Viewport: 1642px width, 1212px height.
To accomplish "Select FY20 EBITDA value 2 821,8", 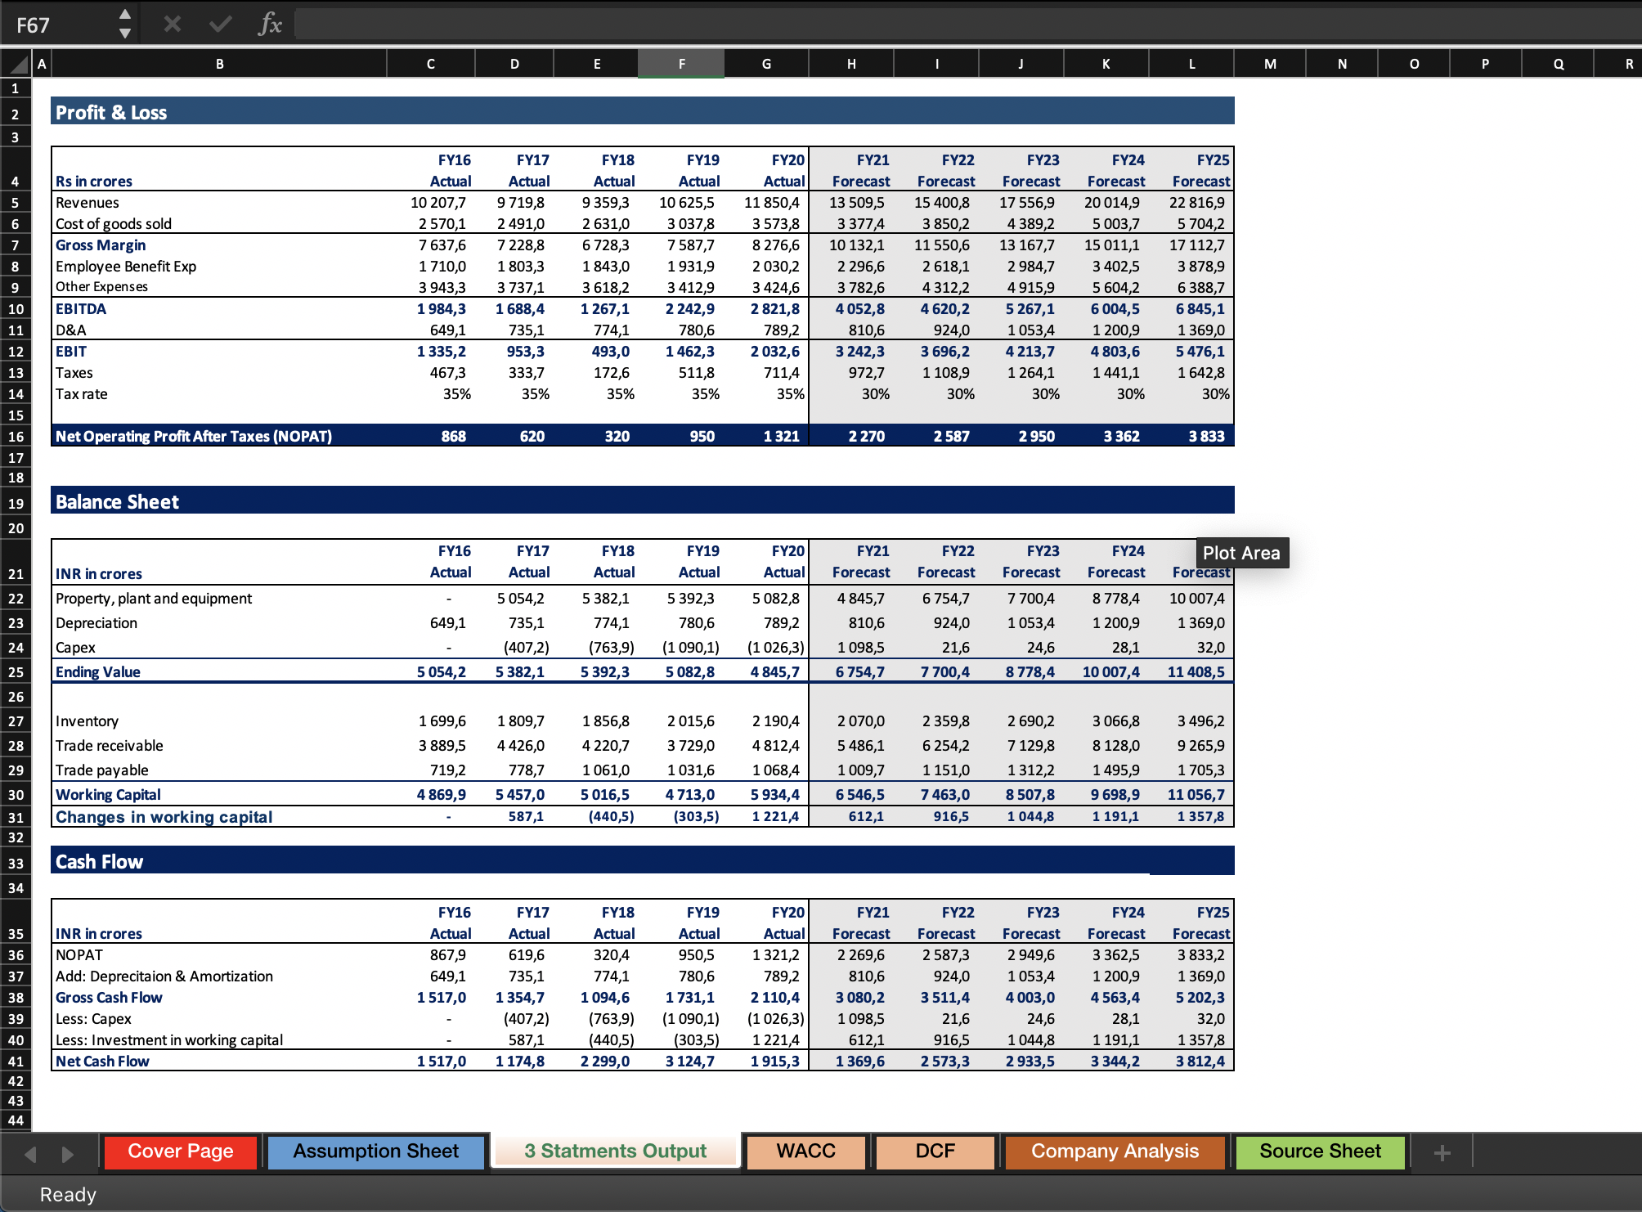I will point(775,309).
